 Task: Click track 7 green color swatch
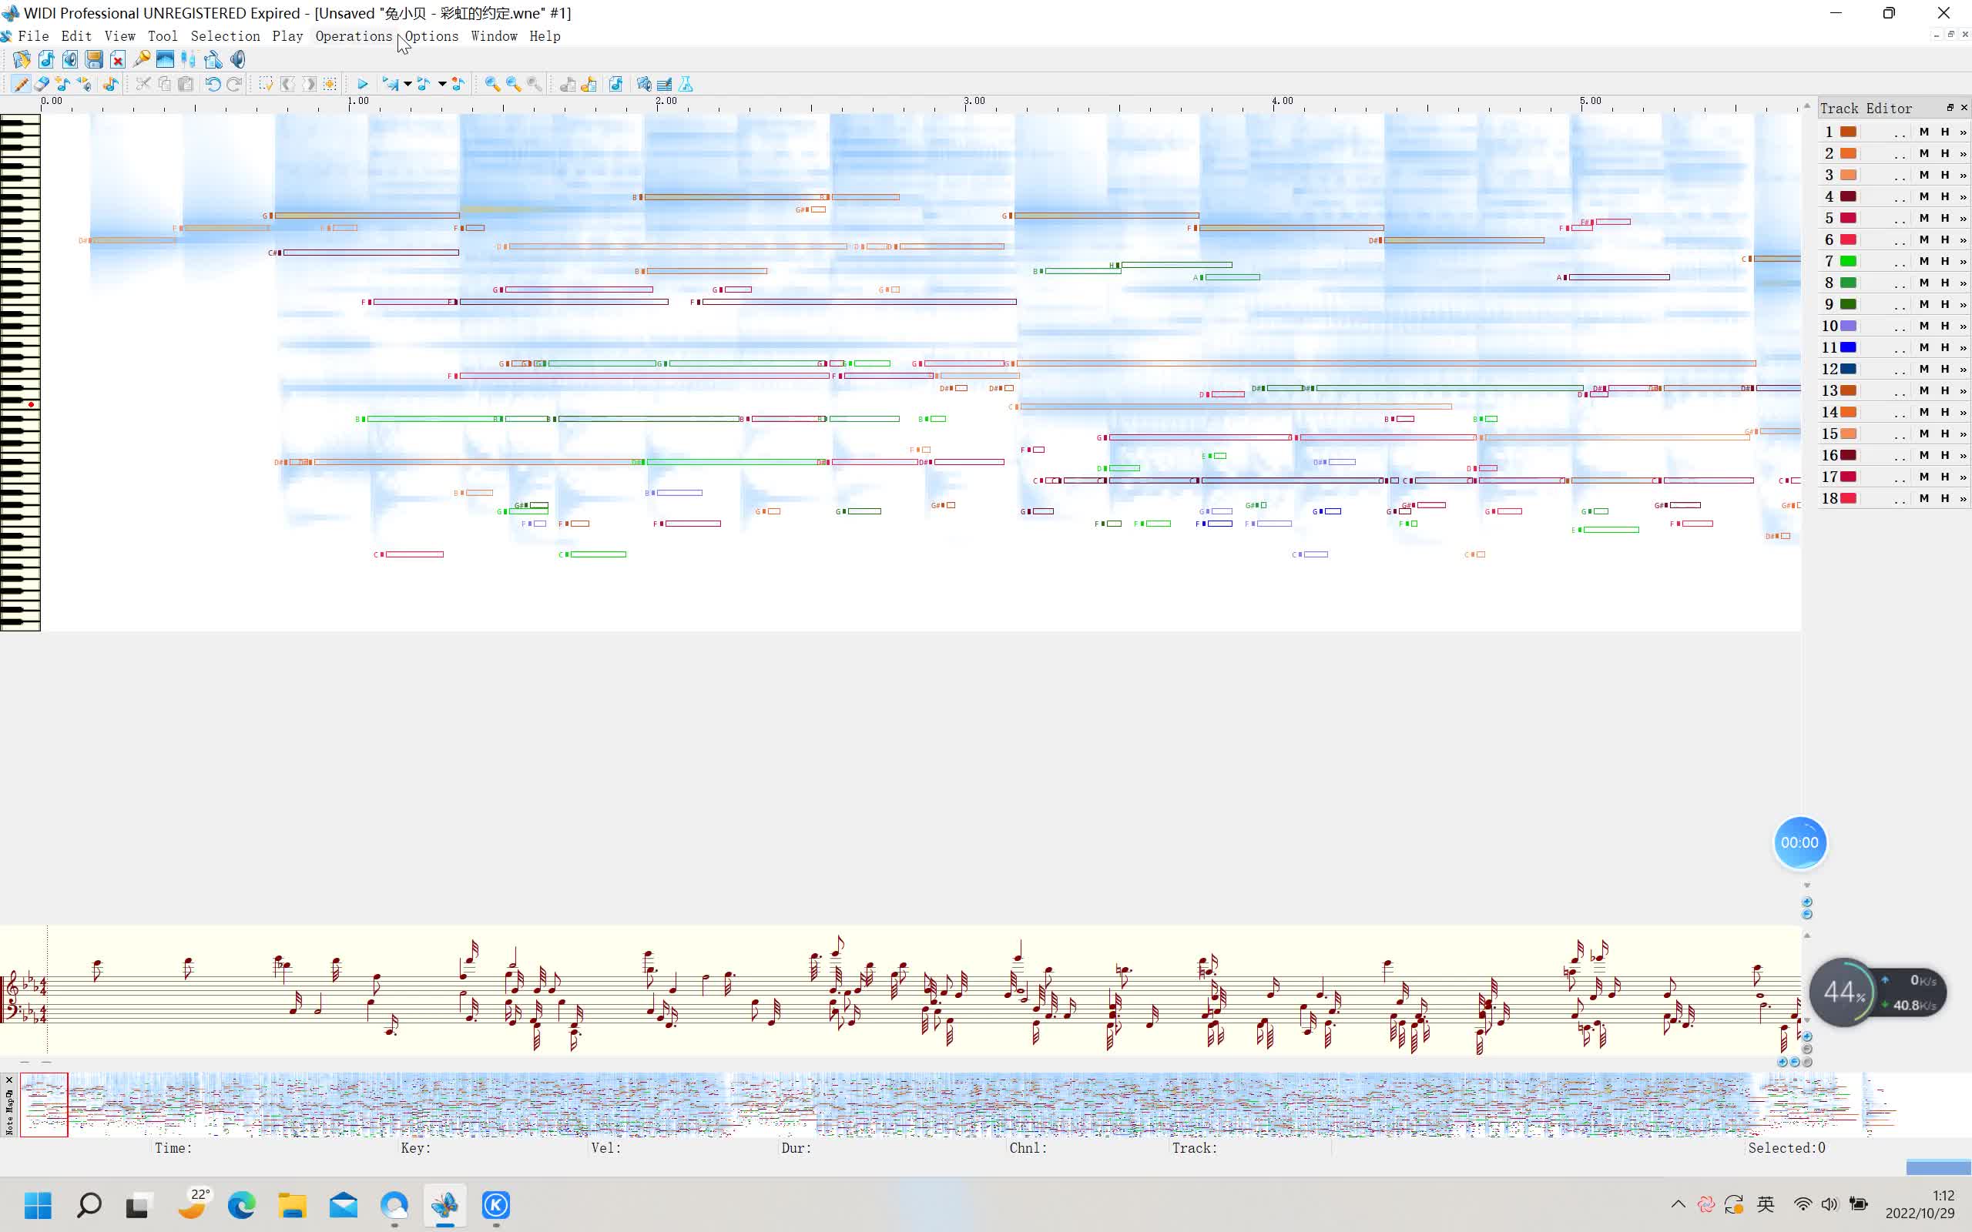click(1848, 261)
